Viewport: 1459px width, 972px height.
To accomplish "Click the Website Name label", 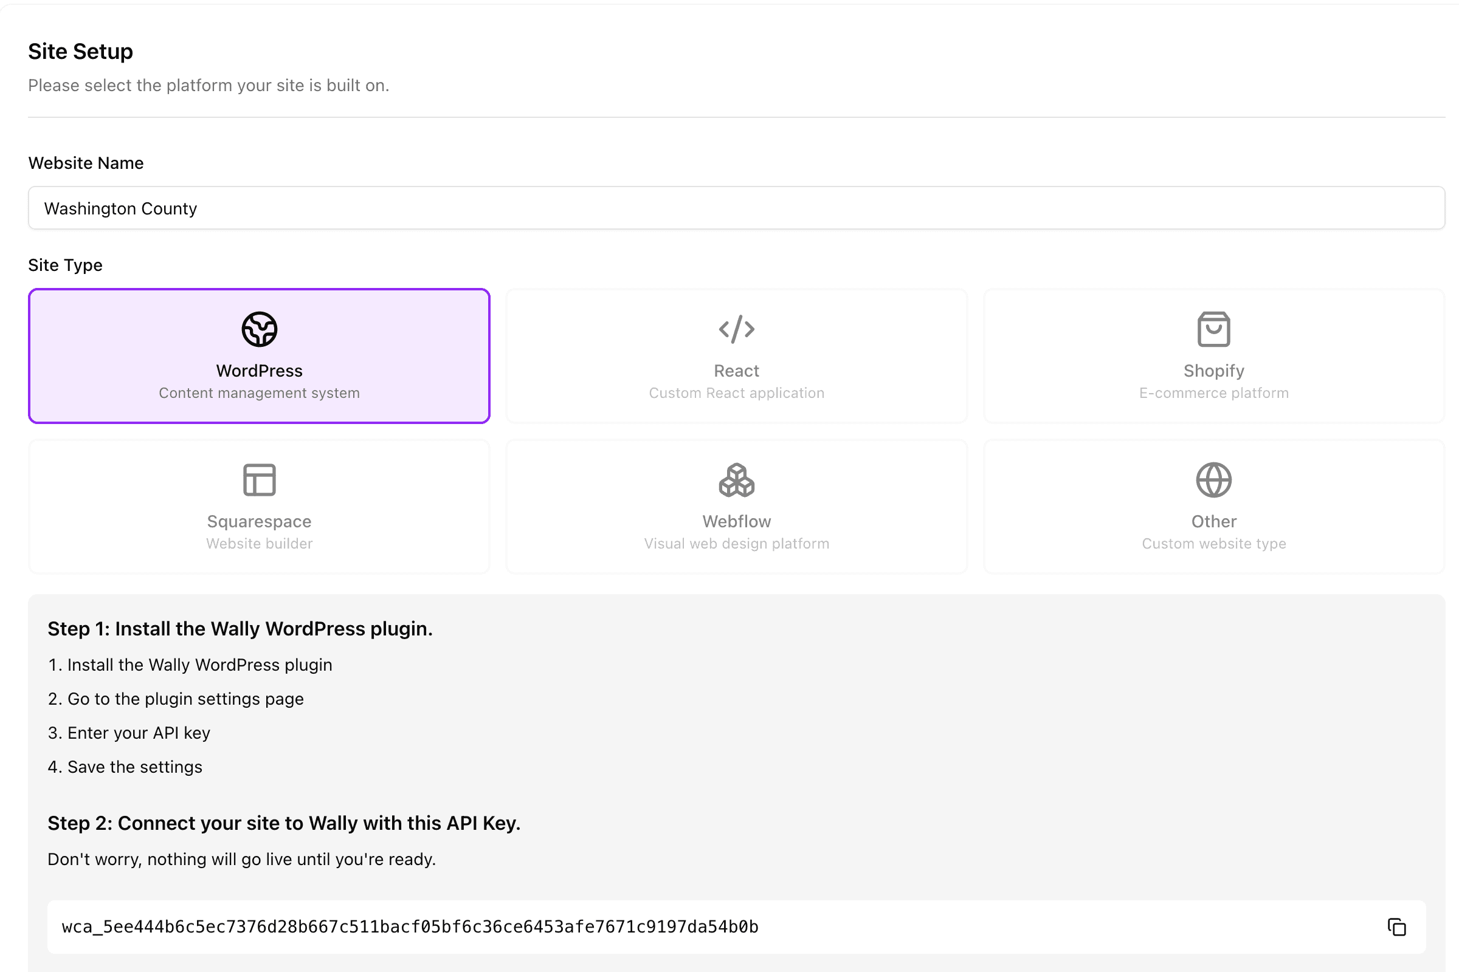I will click(x=86, y=163).
